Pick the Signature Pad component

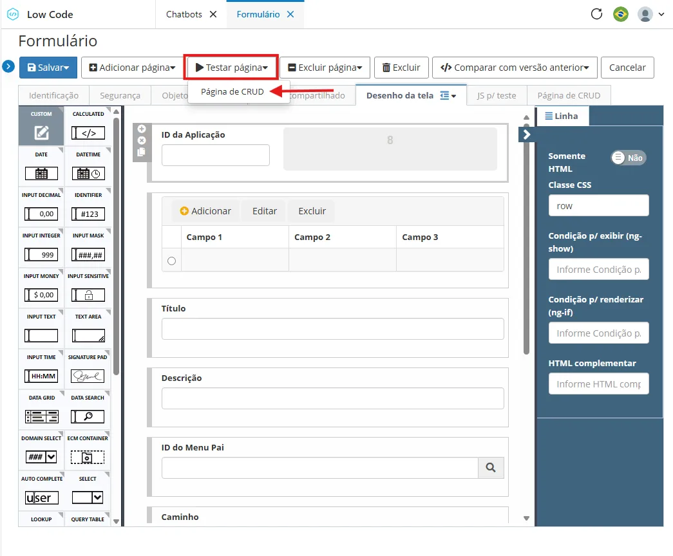click(88, 370)
